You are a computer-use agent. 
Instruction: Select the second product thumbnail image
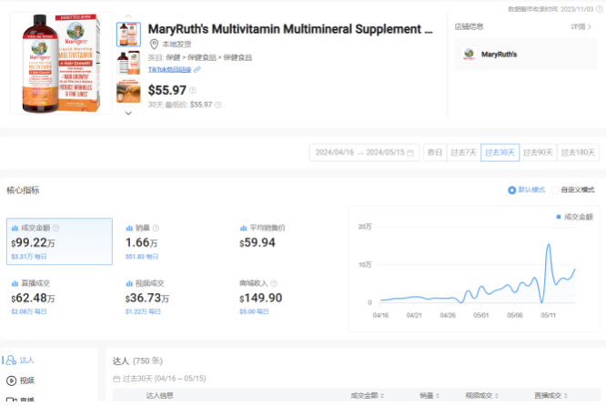click(128, 63)
